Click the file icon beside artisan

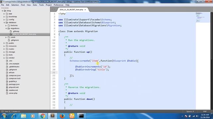pos(7,73)
